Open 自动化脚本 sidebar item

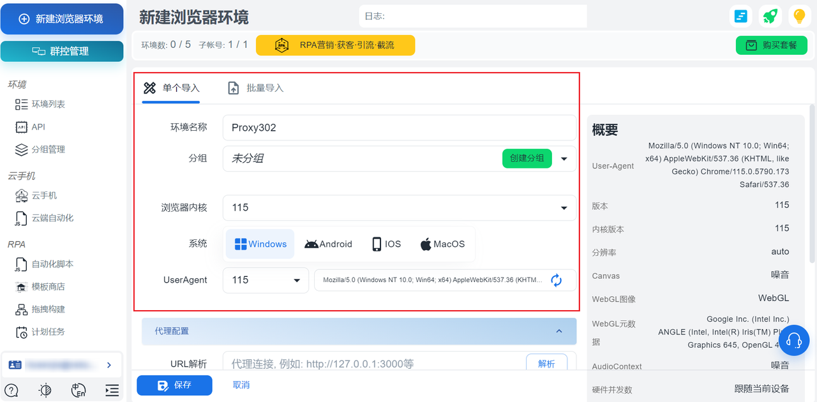point(43,264)
